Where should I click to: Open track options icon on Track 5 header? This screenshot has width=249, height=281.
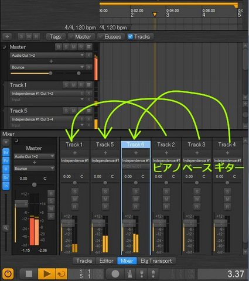(88, 111)
